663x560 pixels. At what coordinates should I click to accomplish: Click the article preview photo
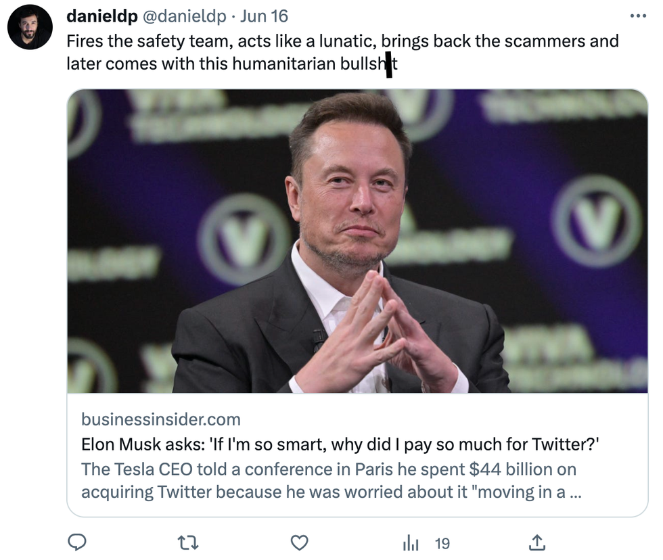click(357, 241)
